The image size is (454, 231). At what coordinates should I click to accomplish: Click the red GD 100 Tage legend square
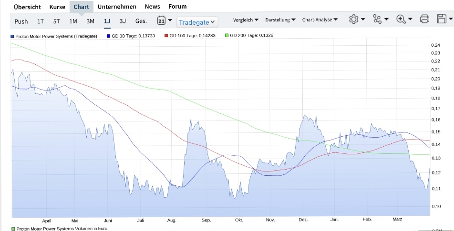pyautogui.click(x=166, y=36)
